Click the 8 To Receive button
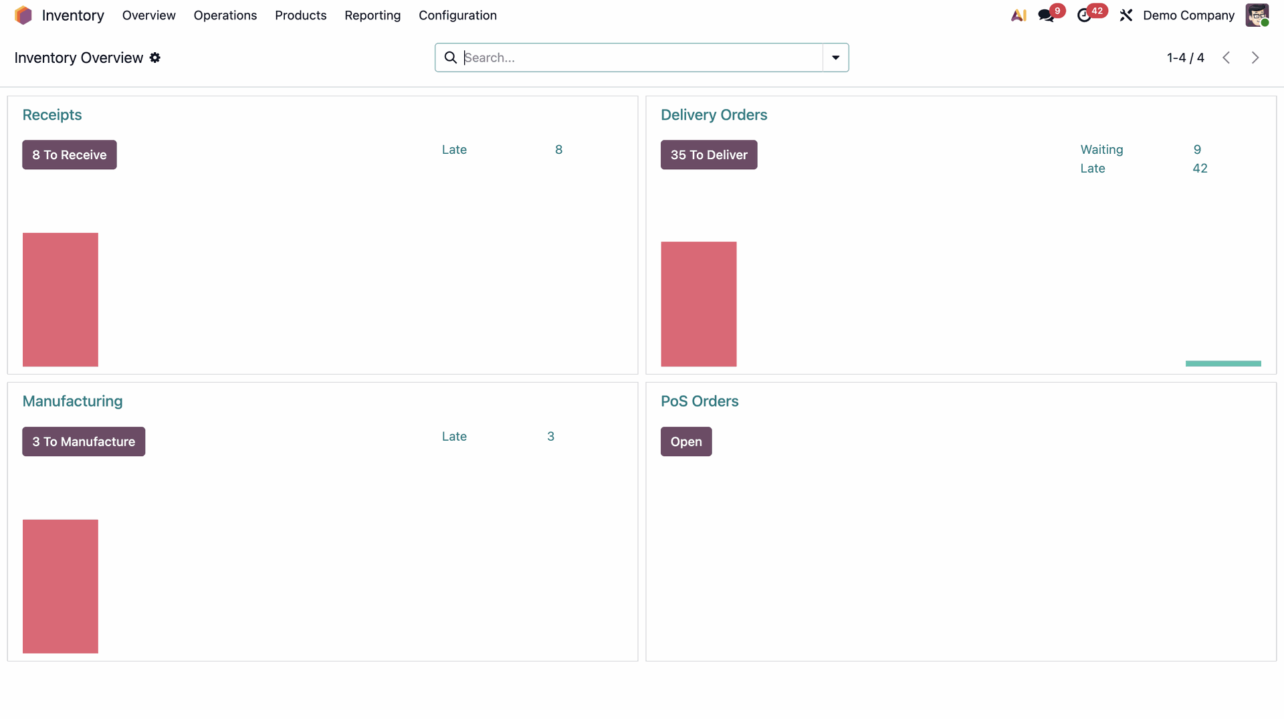This screenshot has height=719, width=1284. tap(70, 155)
